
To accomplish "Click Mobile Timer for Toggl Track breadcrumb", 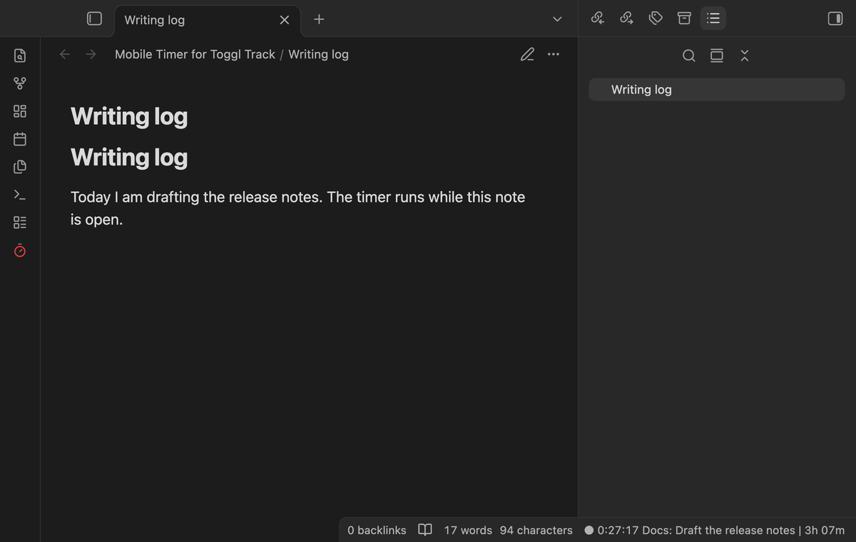I will [x=195, y=54].
